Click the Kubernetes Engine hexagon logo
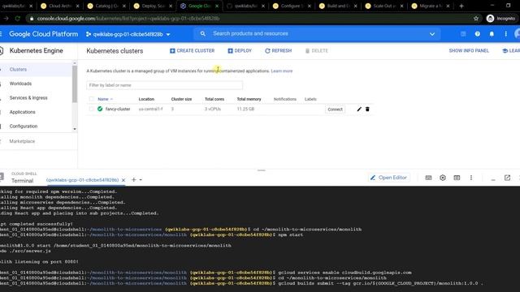This screenshot has width=520, height=292. (2, 51)
